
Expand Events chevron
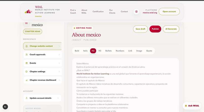(x=59, y=63)
